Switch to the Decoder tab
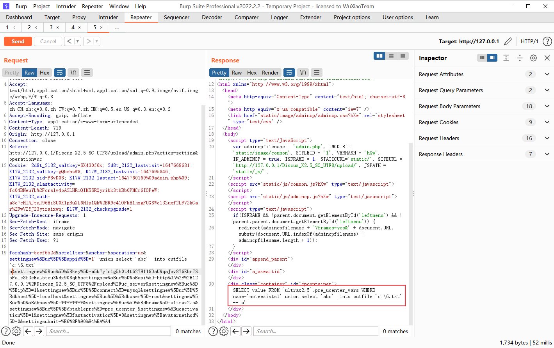 (212, 17)
